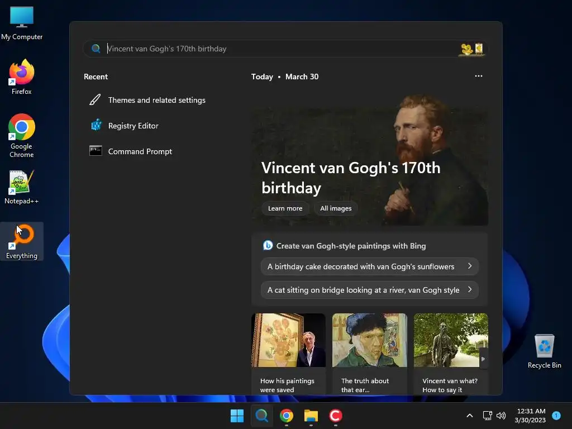Click The truth about that ear caption
Screen dimensions: 572x429
(x=365, y=385)
